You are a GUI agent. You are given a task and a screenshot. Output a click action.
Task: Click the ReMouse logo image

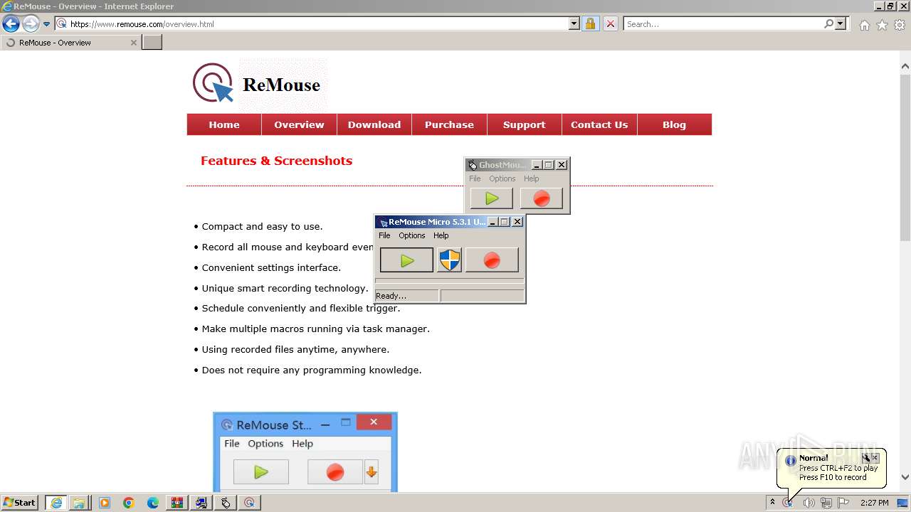(x=258, y=84)
